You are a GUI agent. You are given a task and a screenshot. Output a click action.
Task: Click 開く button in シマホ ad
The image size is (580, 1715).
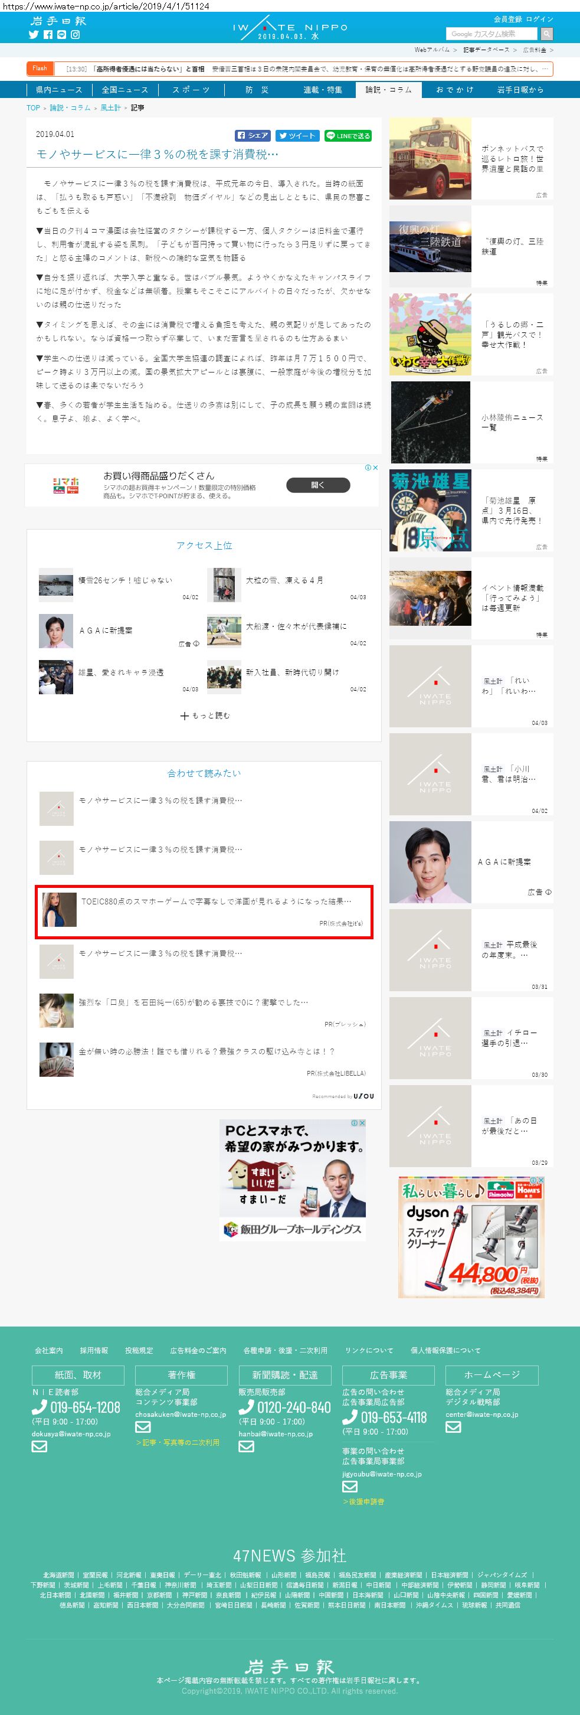(318, 485)
